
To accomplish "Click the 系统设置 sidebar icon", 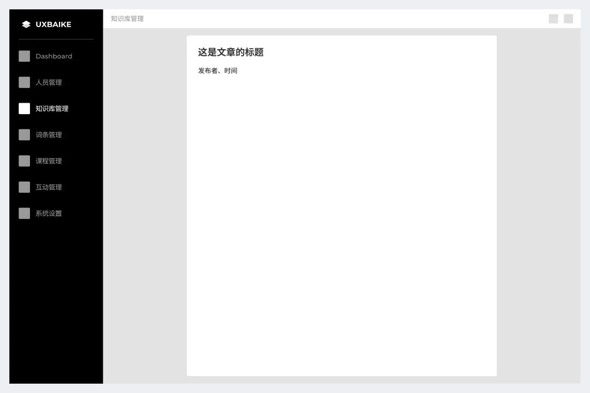I will tap(24, 213).
